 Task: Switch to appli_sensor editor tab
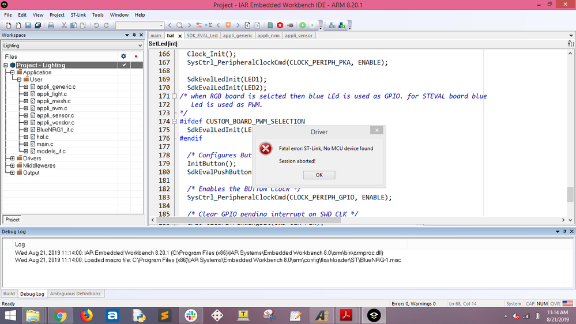coord(299,36)
